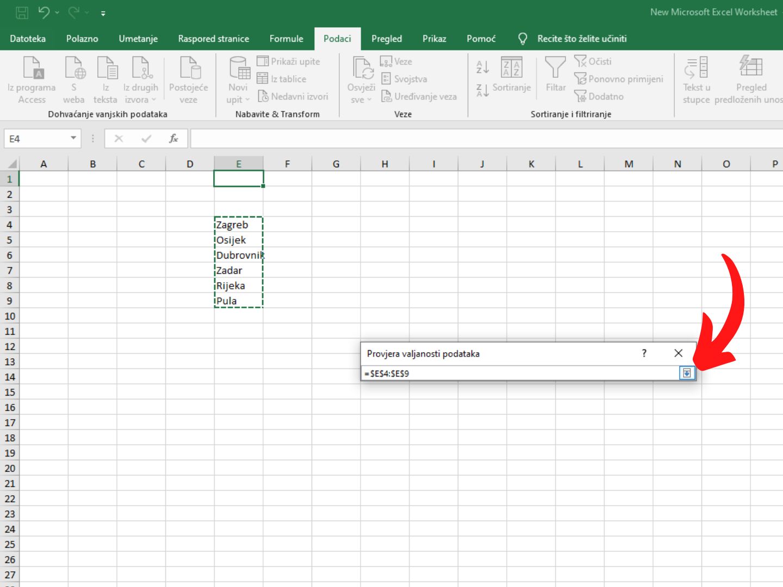The width and height of the screenshot is (783, 587).
Task: Select the Podaci ribbon tab
Action: point(338,39)
